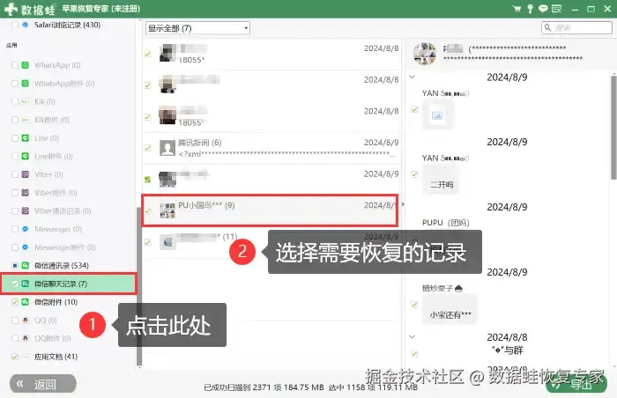The image size is (617, 398).
Task: Open the image attachment from YAN S
Action: click(437, 114)
